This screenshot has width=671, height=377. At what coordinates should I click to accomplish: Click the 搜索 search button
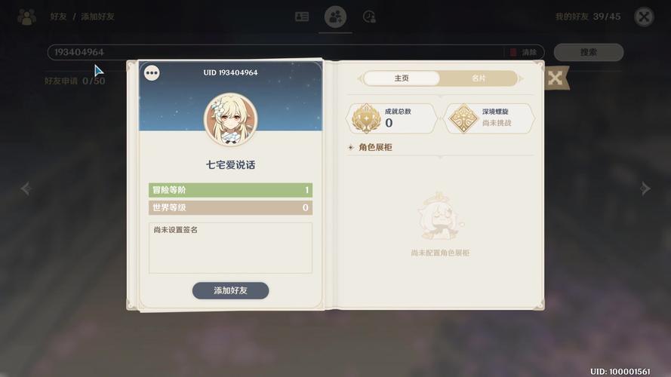point(589,52)
